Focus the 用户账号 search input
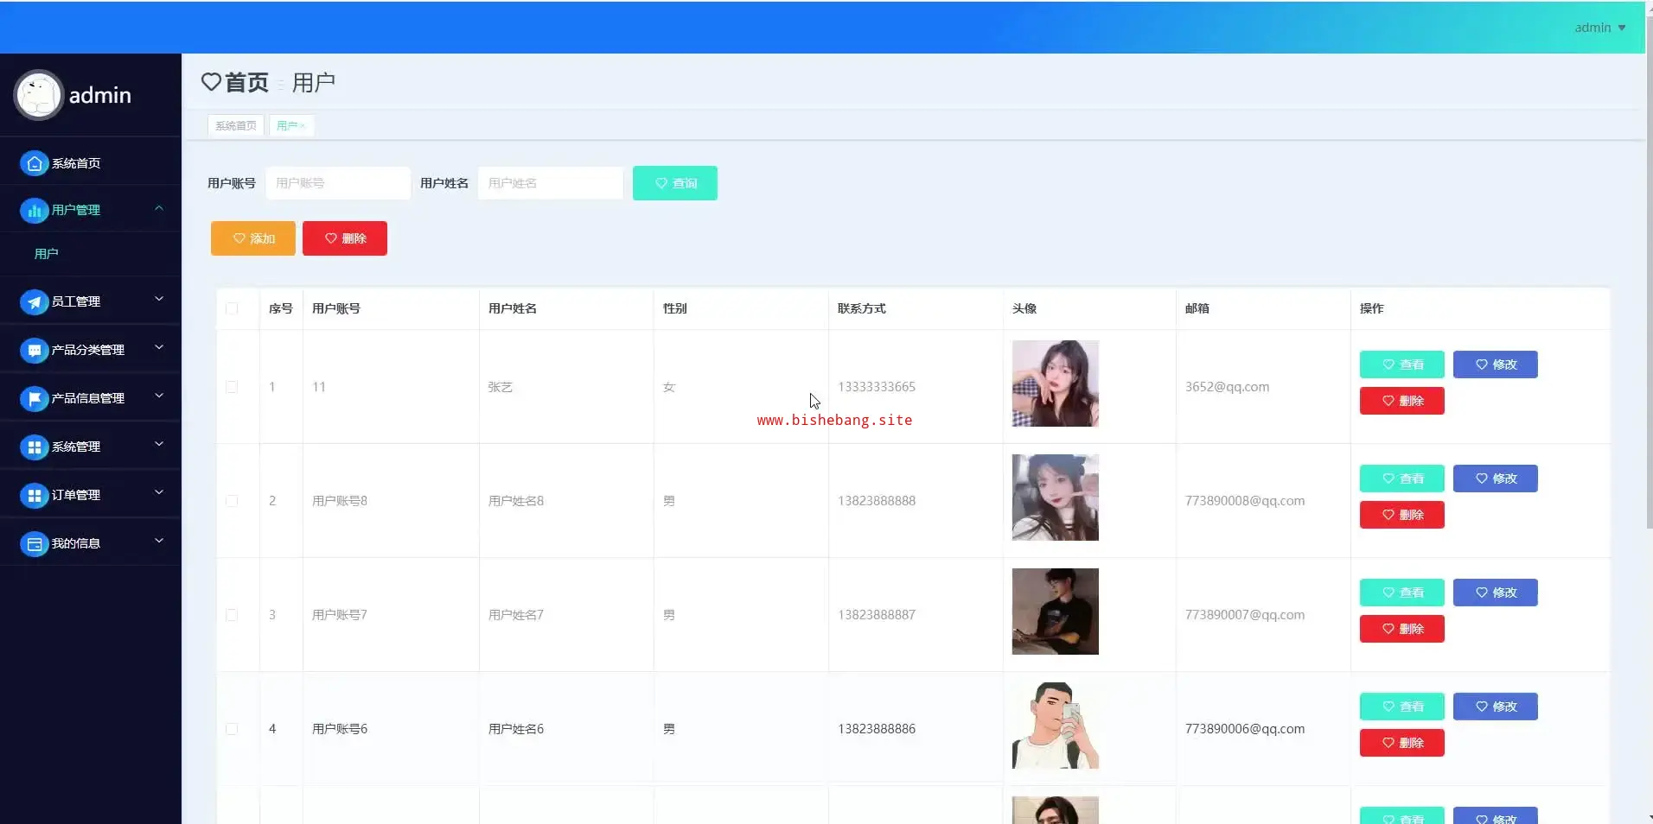 (338, 183)
